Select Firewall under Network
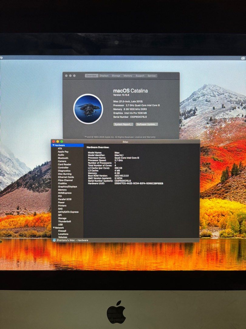 62,231
